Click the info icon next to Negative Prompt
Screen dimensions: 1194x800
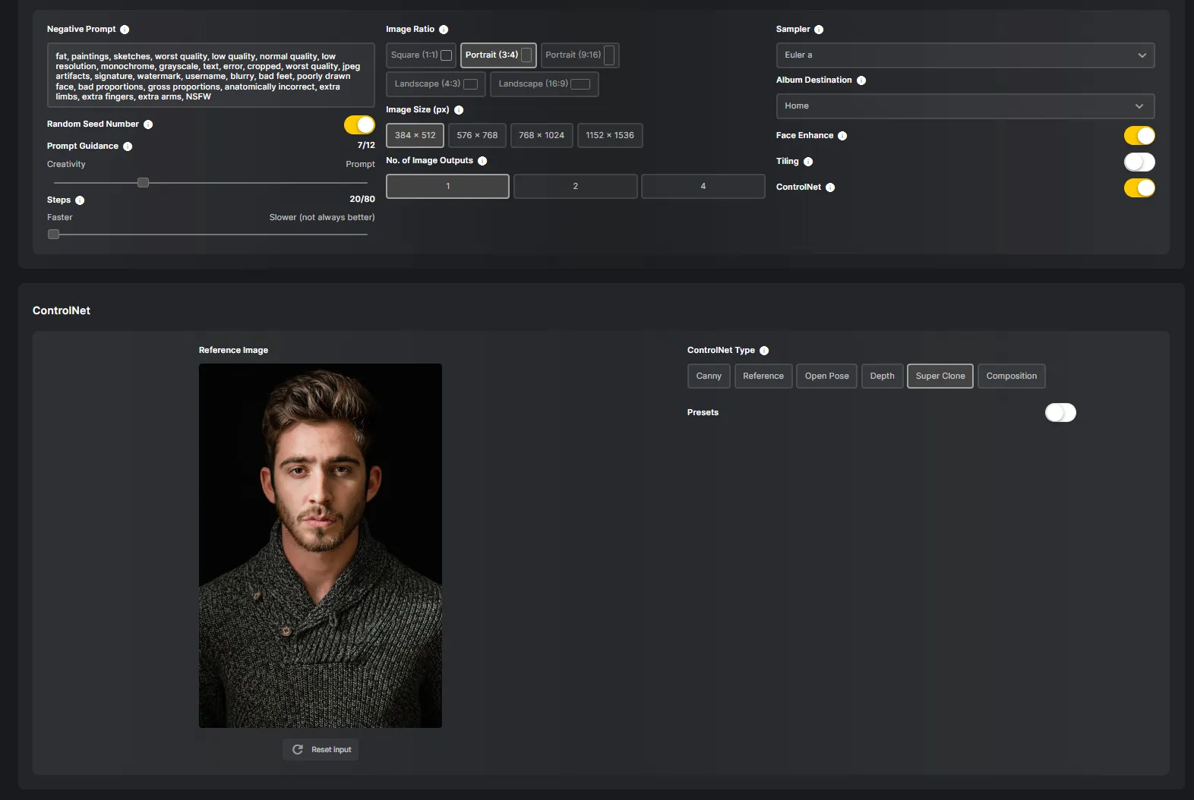tap(125, 30)
